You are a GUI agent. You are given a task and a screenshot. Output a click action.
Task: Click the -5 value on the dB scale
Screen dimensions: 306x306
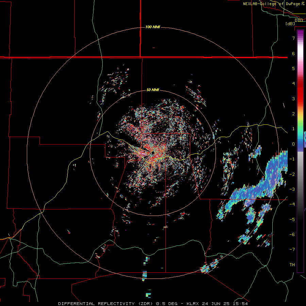[x=292, y=220]
